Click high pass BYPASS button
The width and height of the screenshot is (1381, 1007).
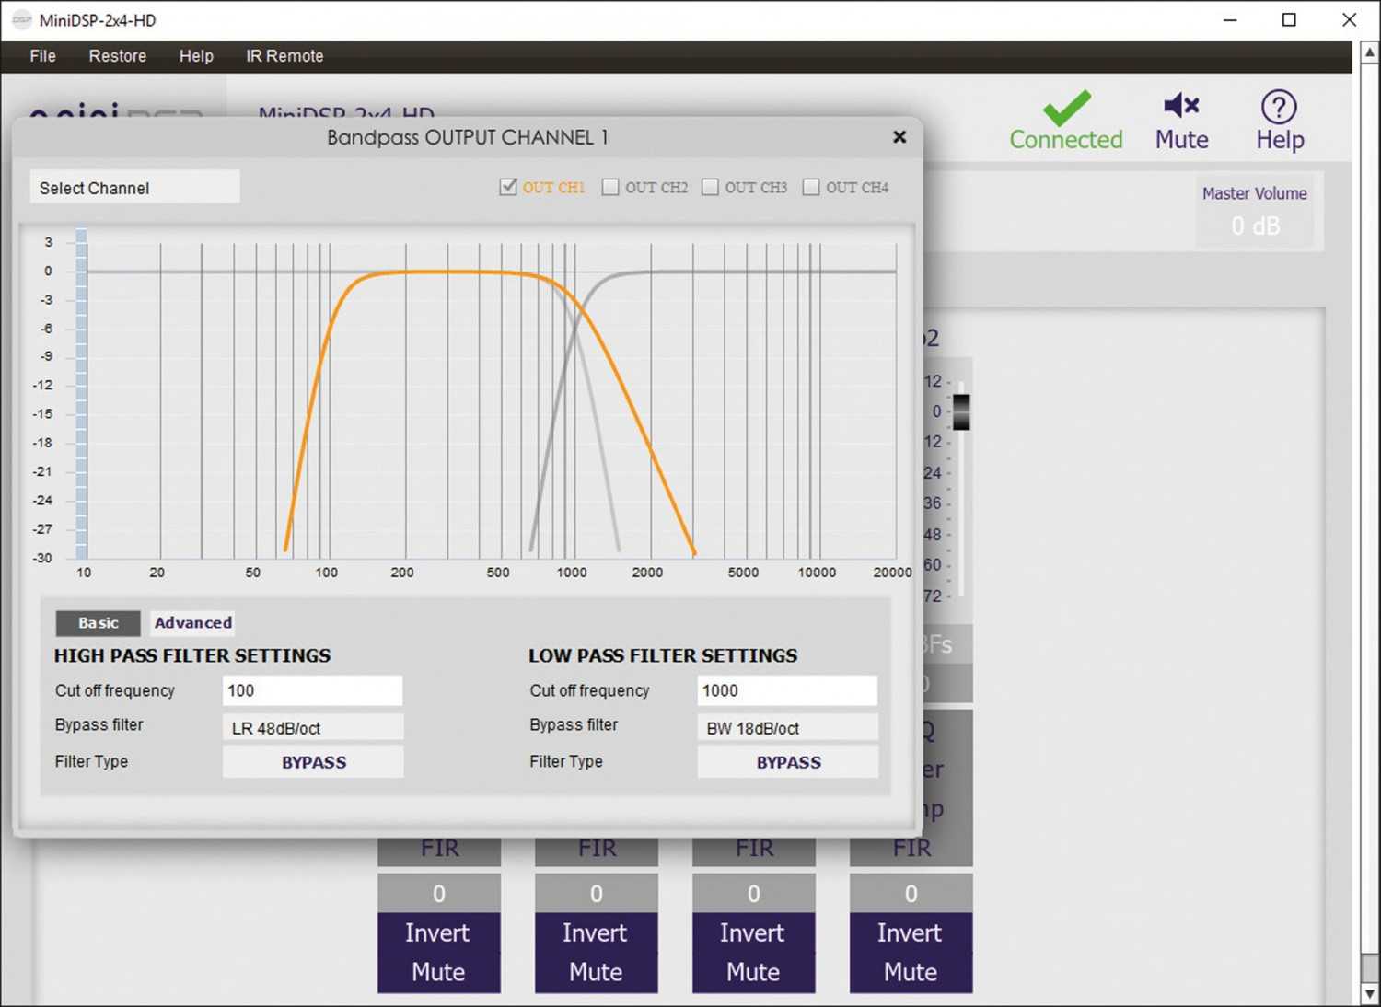[313, 762]
